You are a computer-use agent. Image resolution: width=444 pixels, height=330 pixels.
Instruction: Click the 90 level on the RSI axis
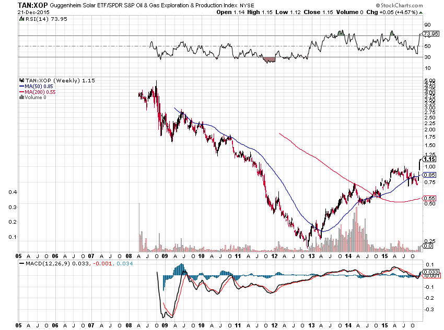427,25
